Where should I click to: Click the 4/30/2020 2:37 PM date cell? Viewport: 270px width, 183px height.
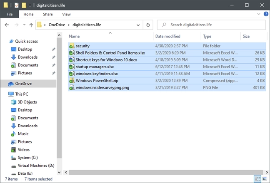171,46
